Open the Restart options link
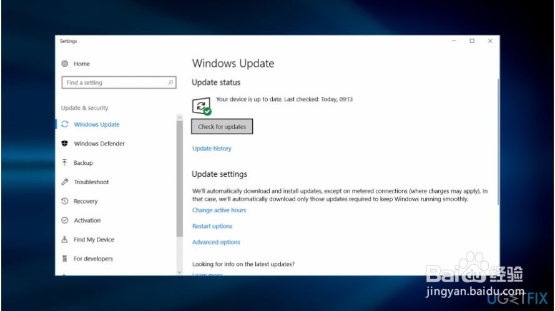Screen dimensions: 555x311 point(212,226)
